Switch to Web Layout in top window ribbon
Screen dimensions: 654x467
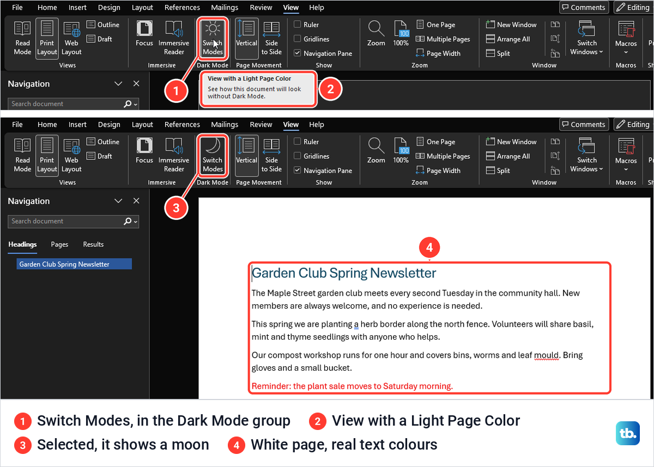[x=71, y=38]
